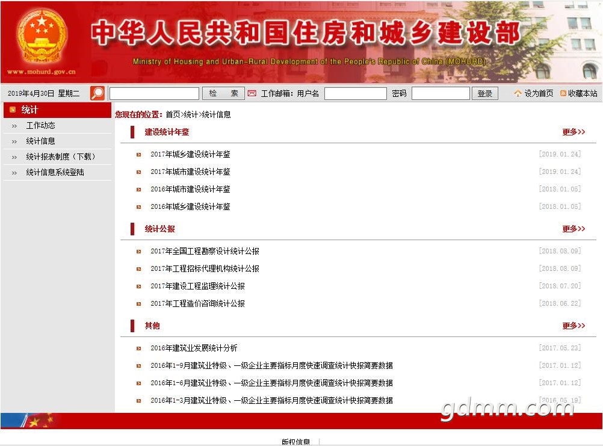Click the chevron beside 统计信息系统登陆
603x446 pixels.
(14, 173)
